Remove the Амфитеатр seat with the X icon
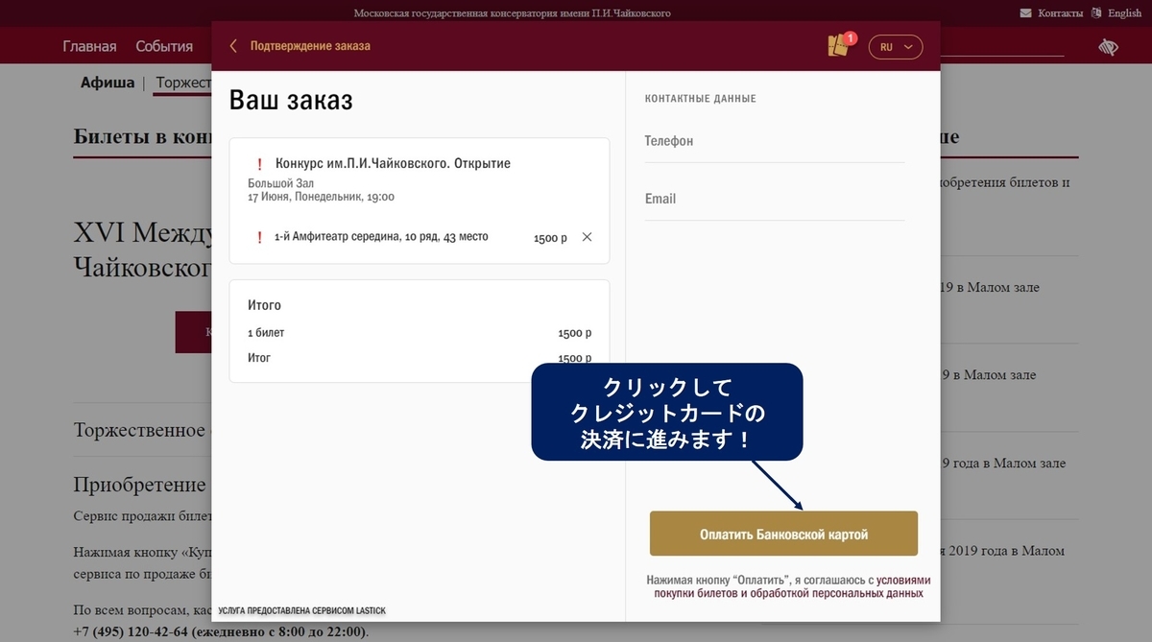 (x=587, y=236)
